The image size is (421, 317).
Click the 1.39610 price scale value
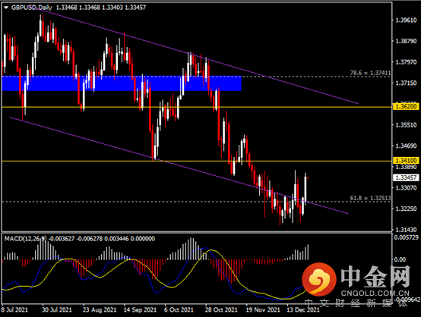coord(406,20)
